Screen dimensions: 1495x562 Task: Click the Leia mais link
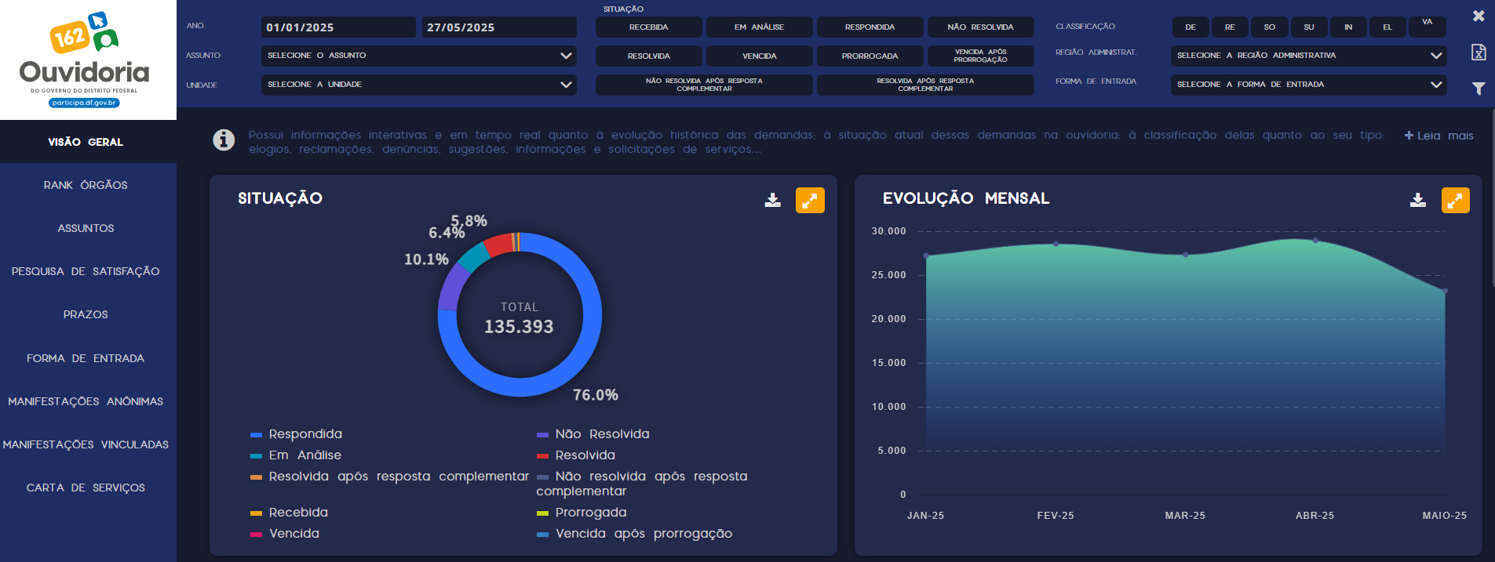click(1438, 136)
